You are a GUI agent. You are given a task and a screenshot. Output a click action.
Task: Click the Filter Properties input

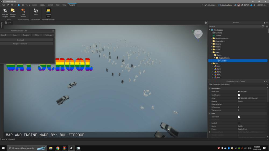[x=238, y=84]
